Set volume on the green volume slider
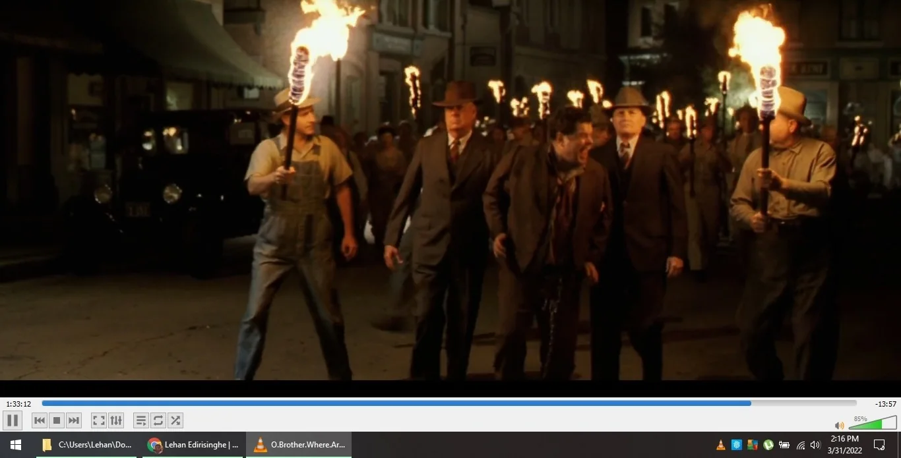Image resolution: width=901 pixels, height=458 pixels. tap(873, 422)
